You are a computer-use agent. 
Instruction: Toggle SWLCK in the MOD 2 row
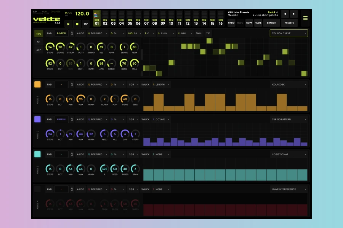[145, 119]
